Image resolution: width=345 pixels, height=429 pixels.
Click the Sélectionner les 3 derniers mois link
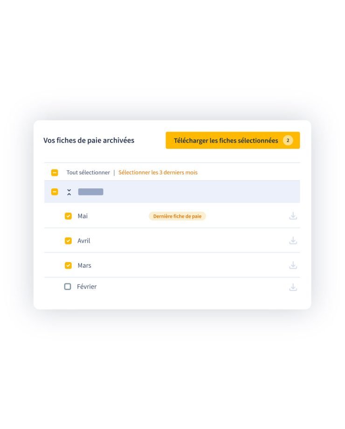coord(158,173)
